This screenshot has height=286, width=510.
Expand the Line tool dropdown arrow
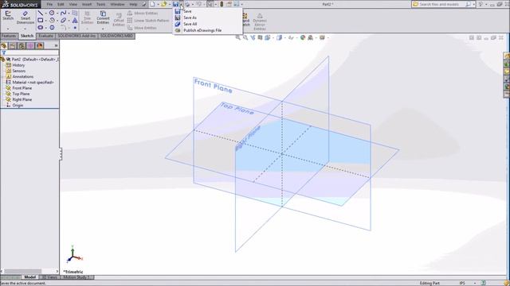pos(46,14)
